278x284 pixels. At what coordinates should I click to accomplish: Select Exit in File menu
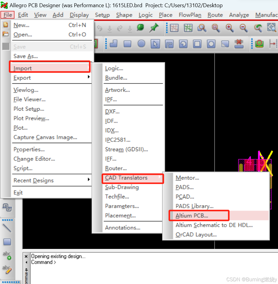[x=52, y=192]
